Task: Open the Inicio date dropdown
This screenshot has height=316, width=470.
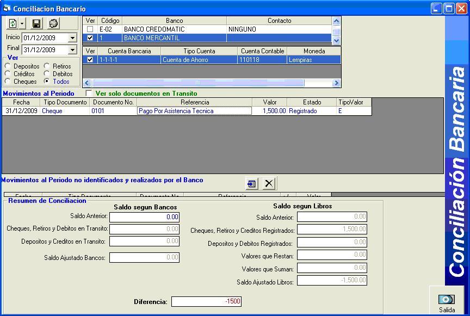Action: click(72, 38)
